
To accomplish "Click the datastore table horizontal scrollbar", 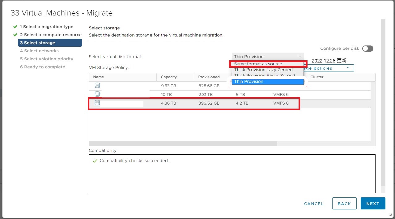I will pos(183,144).
